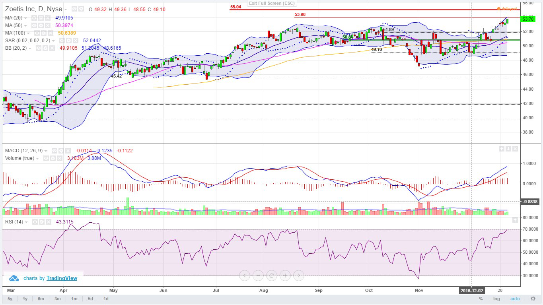Screen dimensions: 543x305
Task: Toggle visibility eye for Zoetis Inc series
Action: [x=74, y=9]
